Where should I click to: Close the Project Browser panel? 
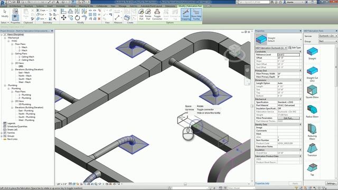(x=52, y=31)
